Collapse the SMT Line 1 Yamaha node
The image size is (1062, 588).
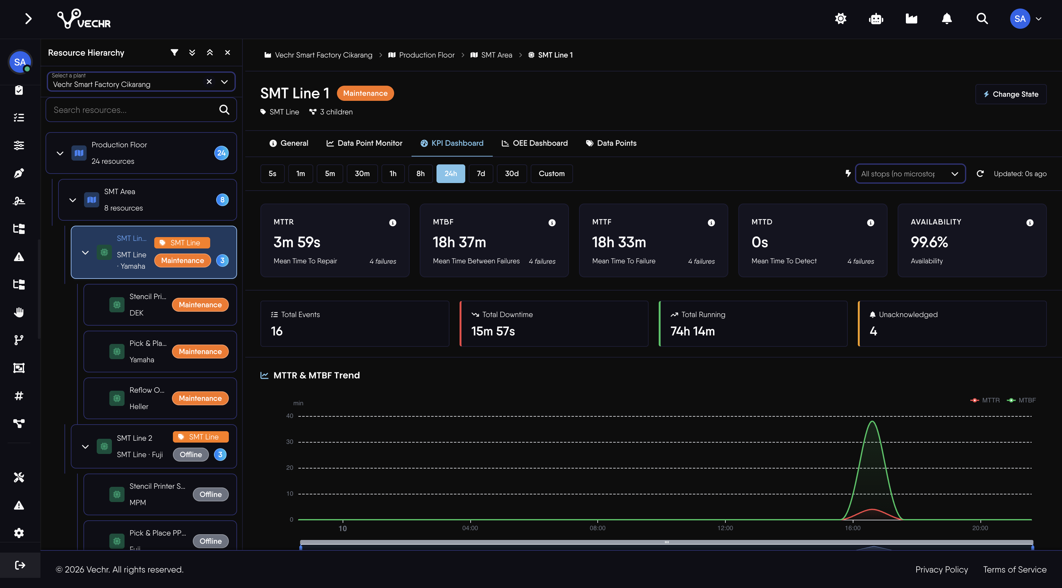[x=85, y=252]
